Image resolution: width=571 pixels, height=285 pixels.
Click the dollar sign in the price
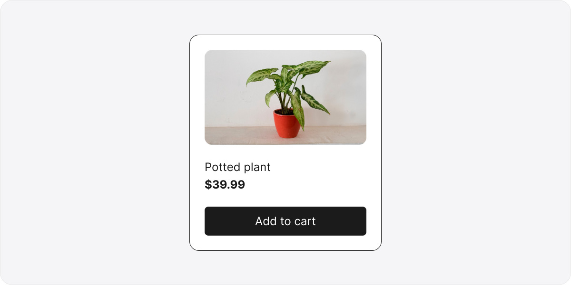(208, 185)
